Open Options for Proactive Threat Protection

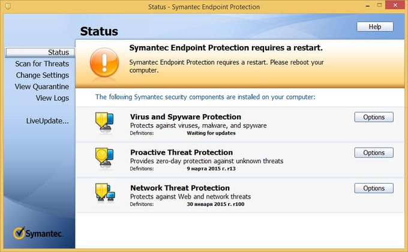(x=374, y=153)
